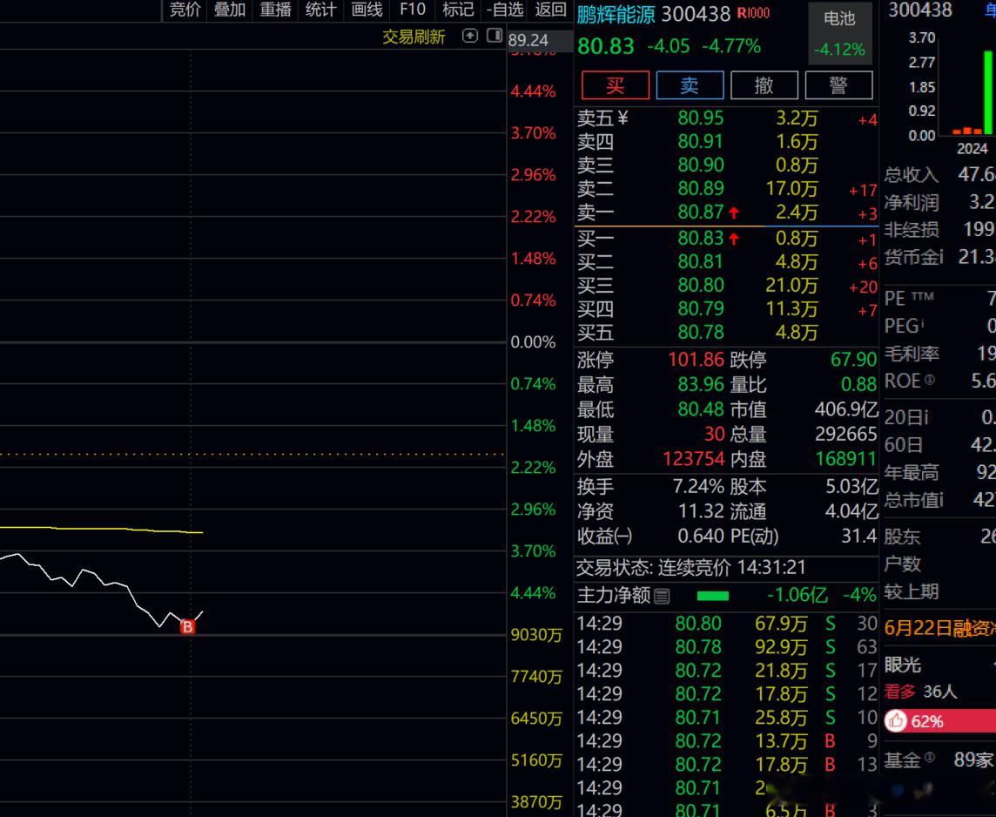This screenshot has height=817, width=996.
Task: Select the 买二 price 80.81
Action: [701, 262]
